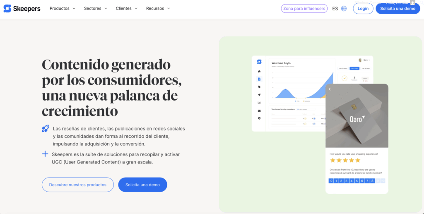Viewport: 424px width, 214px height.
Task: Select the fifth yellow rating star
Action: coord(358,160)
